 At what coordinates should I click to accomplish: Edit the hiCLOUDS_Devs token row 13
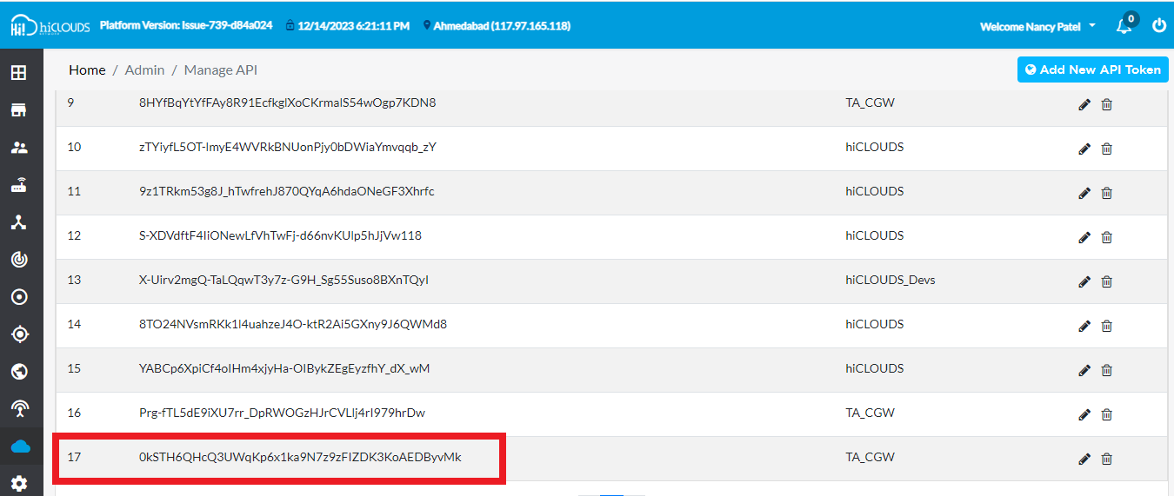(1084, 281)
